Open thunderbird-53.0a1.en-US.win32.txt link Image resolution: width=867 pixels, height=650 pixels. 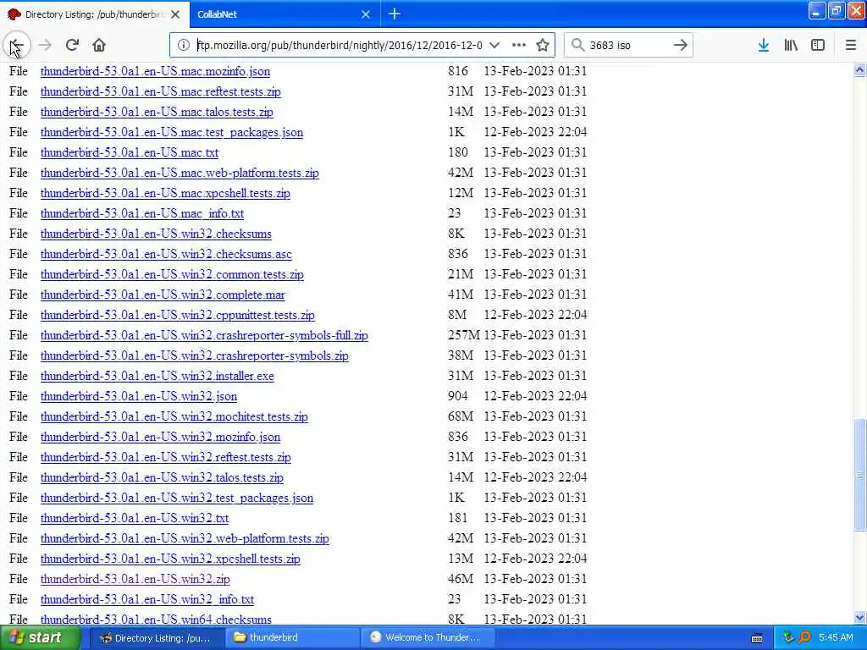point(135,519)
